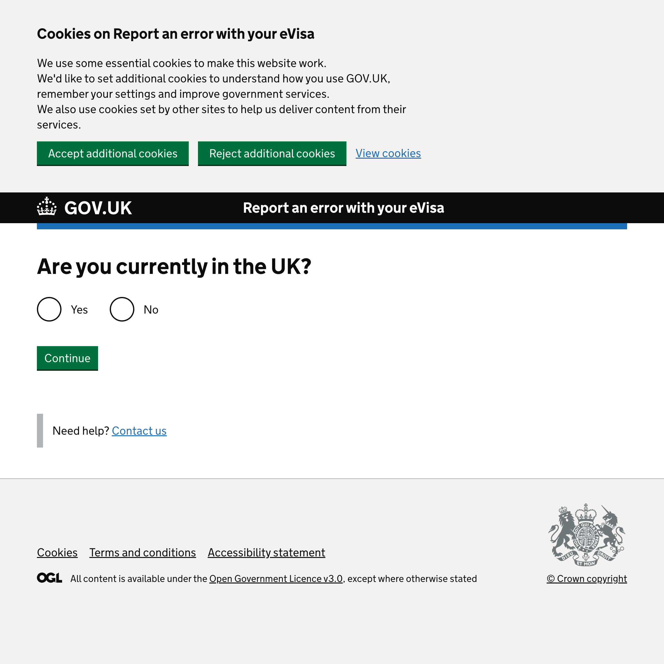Select the Yes radio button

(x=49, y=309)
